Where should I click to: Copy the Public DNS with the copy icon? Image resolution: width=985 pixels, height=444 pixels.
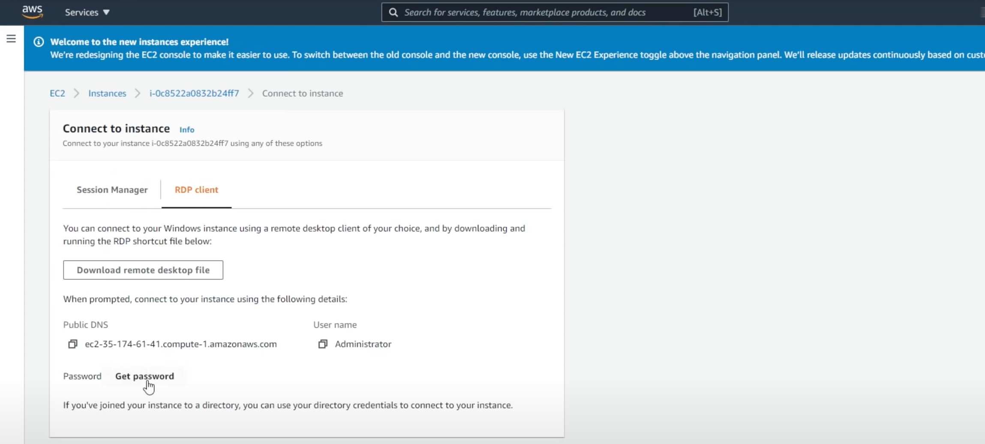pyautogui.click(x=73, y=344)
